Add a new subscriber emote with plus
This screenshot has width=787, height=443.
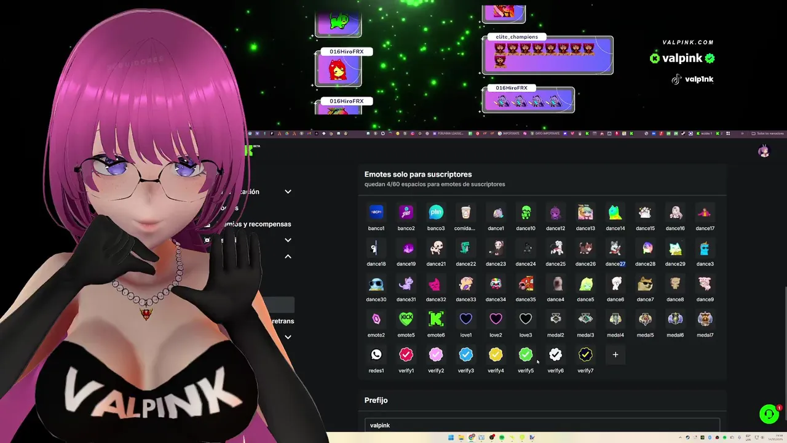615,355
